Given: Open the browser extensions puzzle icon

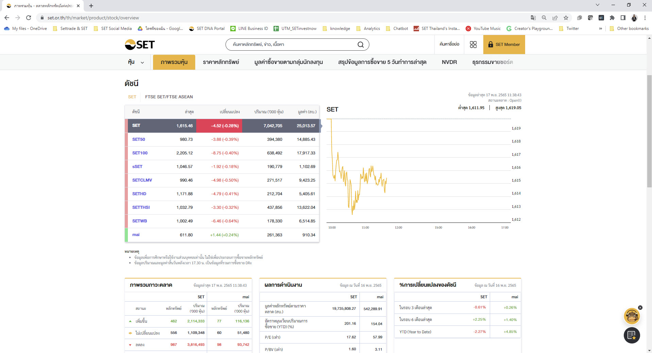Looking at the screenshot, I should tap(612, 18).
